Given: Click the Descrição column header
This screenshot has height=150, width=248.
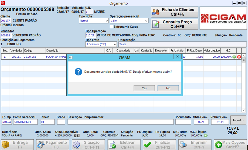Looking at the screenshot, I should (75, 51).
